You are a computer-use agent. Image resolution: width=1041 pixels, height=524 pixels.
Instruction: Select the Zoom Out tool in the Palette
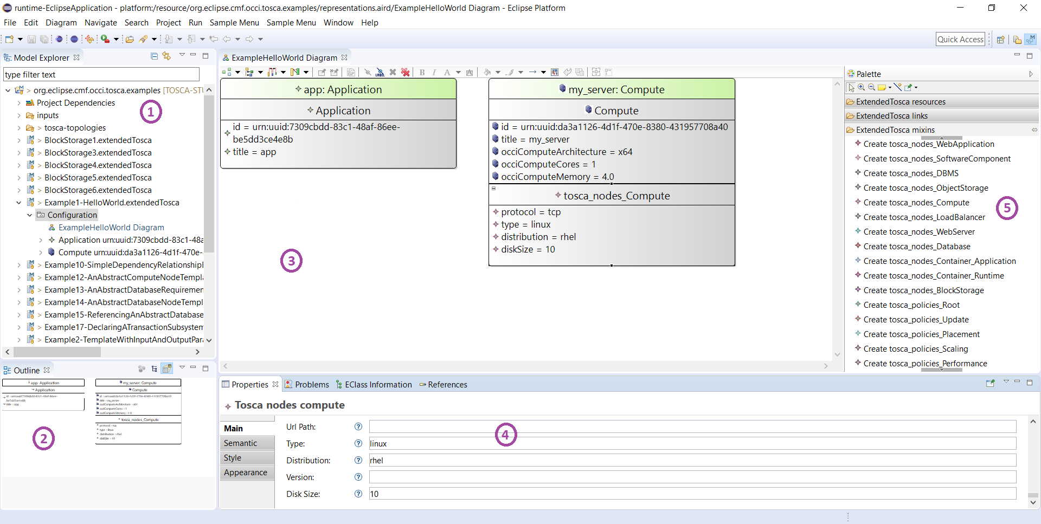pos(872,87)
